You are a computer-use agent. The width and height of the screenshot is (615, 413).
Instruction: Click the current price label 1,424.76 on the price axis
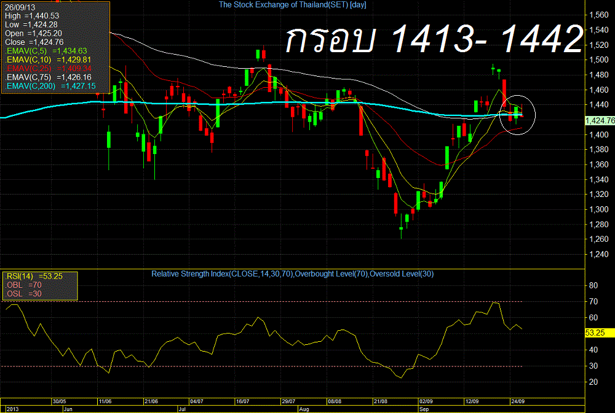600,120
